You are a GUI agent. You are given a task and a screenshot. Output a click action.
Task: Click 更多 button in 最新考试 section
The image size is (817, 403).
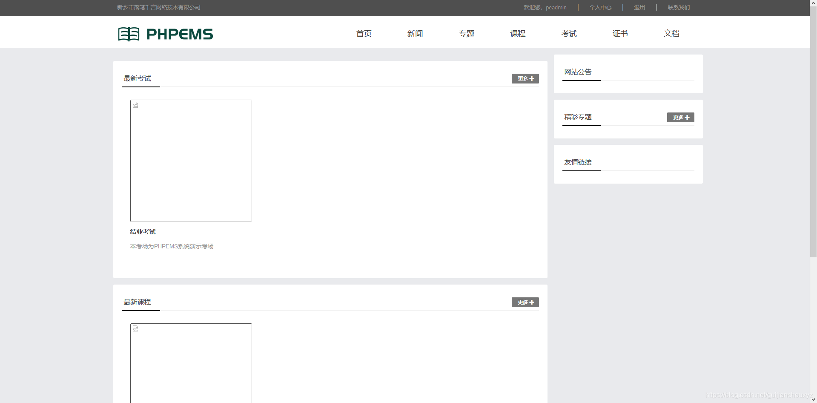click(525, 79)
